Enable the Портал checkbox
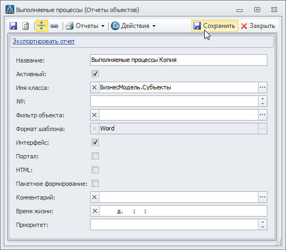This screenshot has width=286, height=250. coord(95,156)
